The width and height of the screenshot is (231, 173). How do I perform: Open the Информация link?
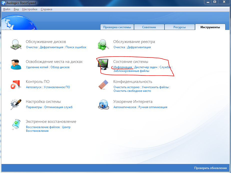pos(123,67)
